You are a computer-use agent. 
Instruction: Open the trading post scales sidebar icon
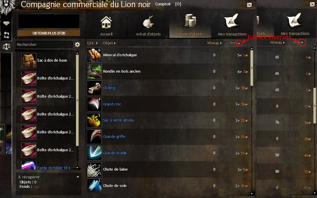6,47
